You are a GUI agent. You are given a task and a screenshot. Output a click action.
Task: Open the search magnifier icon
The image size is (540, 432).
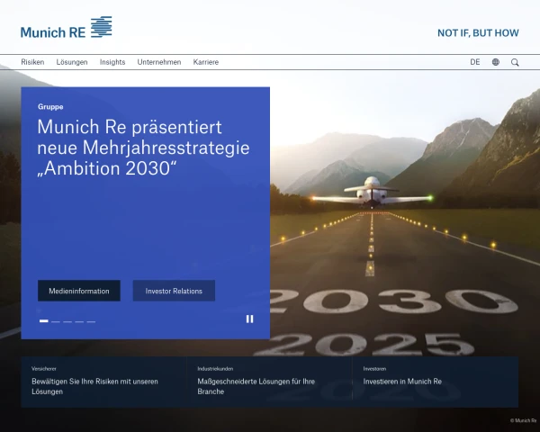pyautogui.click(x=515, y=62)
